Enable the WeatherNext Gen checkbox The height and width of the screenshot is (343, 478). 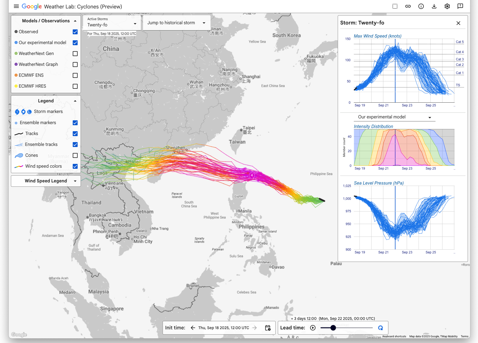(x=75, y=54)
